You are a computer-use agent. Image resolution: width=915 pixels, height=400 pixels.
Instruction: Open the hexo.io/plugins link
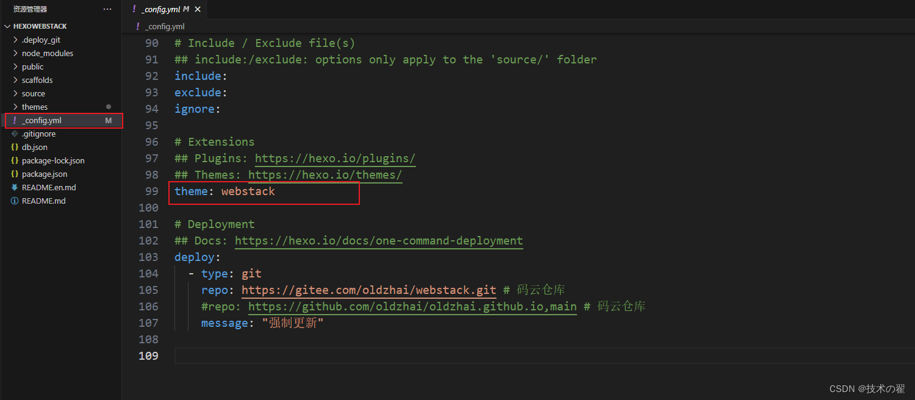click(335, 158)
